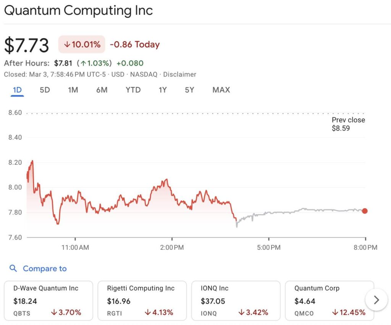The width and height of the screenshot is (391, 325).
Task: Click the next arrow in the comparison carousel
Action: [x=376, y=300]
